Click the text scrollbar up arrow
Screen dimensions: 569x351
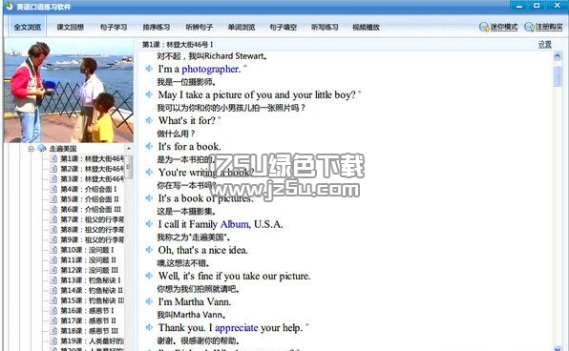coord(558,56)
